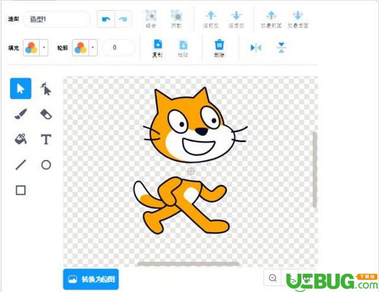Viewport: 379px width, 292px height.
Task: Click the horizontal canvas scrollbar
Action: (188, 264)
